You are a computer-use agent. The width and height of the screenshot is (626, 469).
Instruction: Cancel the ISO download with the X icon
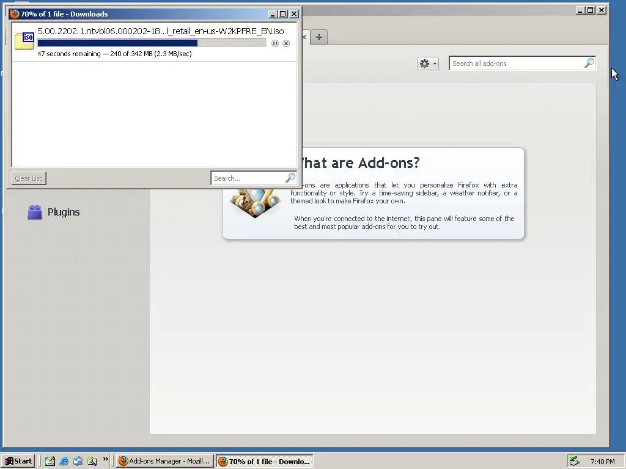(x=286, y=43)
